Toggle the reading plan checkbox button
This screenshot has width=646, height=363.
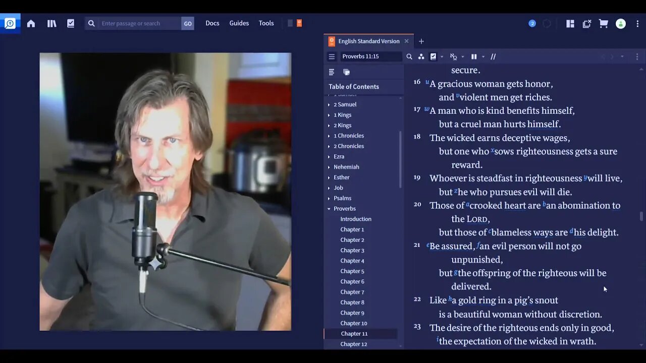click(x=433, y=56)
